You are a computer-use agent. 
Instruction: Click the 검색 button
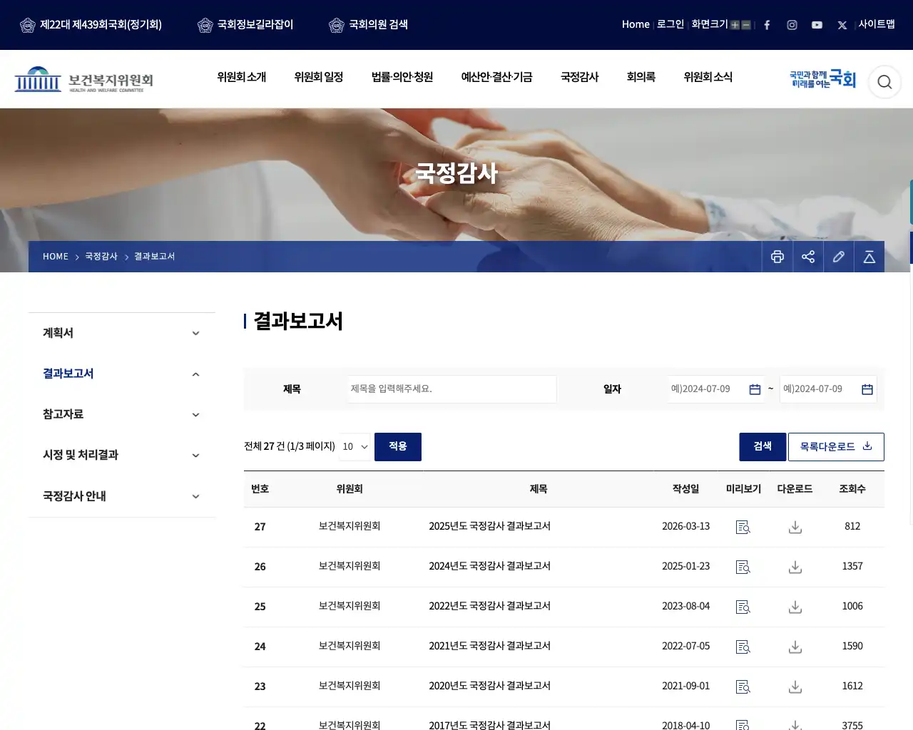click(x=762, y=446)
